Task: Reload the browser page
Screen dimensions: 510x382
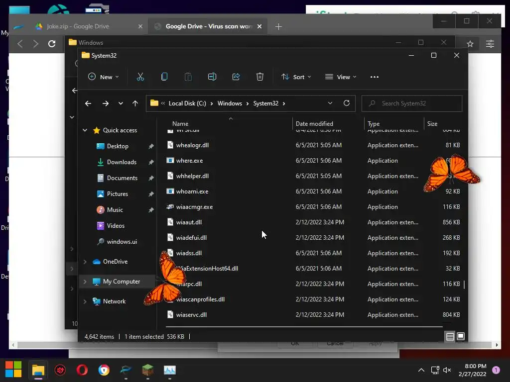Action: [x=52, y=44]
